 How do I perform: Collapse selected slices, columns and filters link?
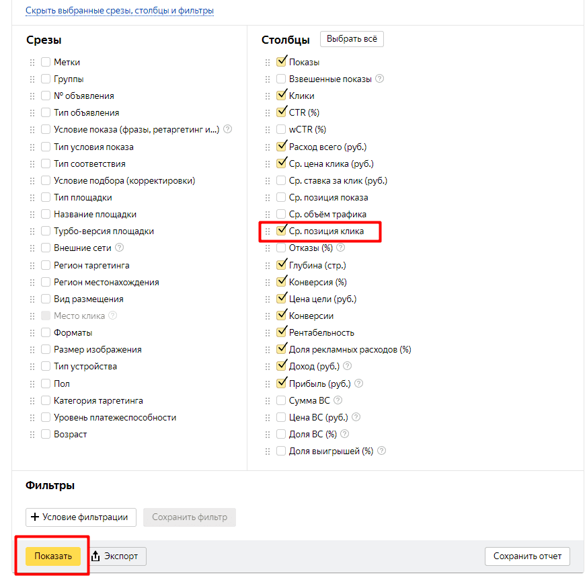pyautogui.click(x=120, y=11)
